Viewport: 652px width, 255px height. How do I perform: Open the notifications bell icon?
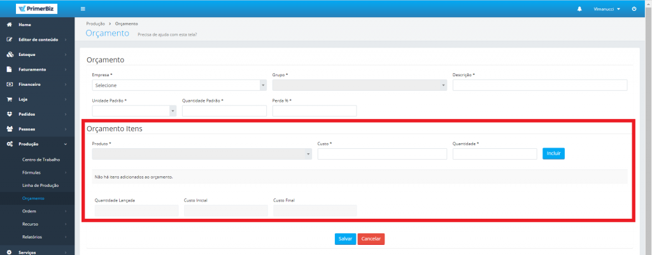tap(579, 9)
